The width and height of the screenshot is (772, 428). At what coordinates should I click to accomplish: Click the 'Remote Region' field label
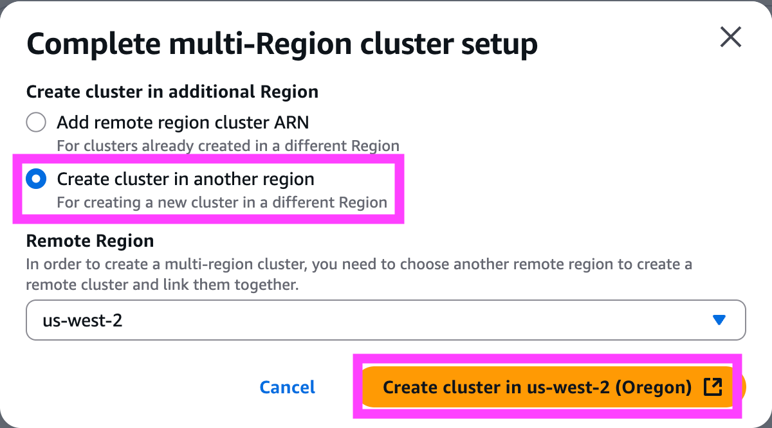[x=90, y=241]
